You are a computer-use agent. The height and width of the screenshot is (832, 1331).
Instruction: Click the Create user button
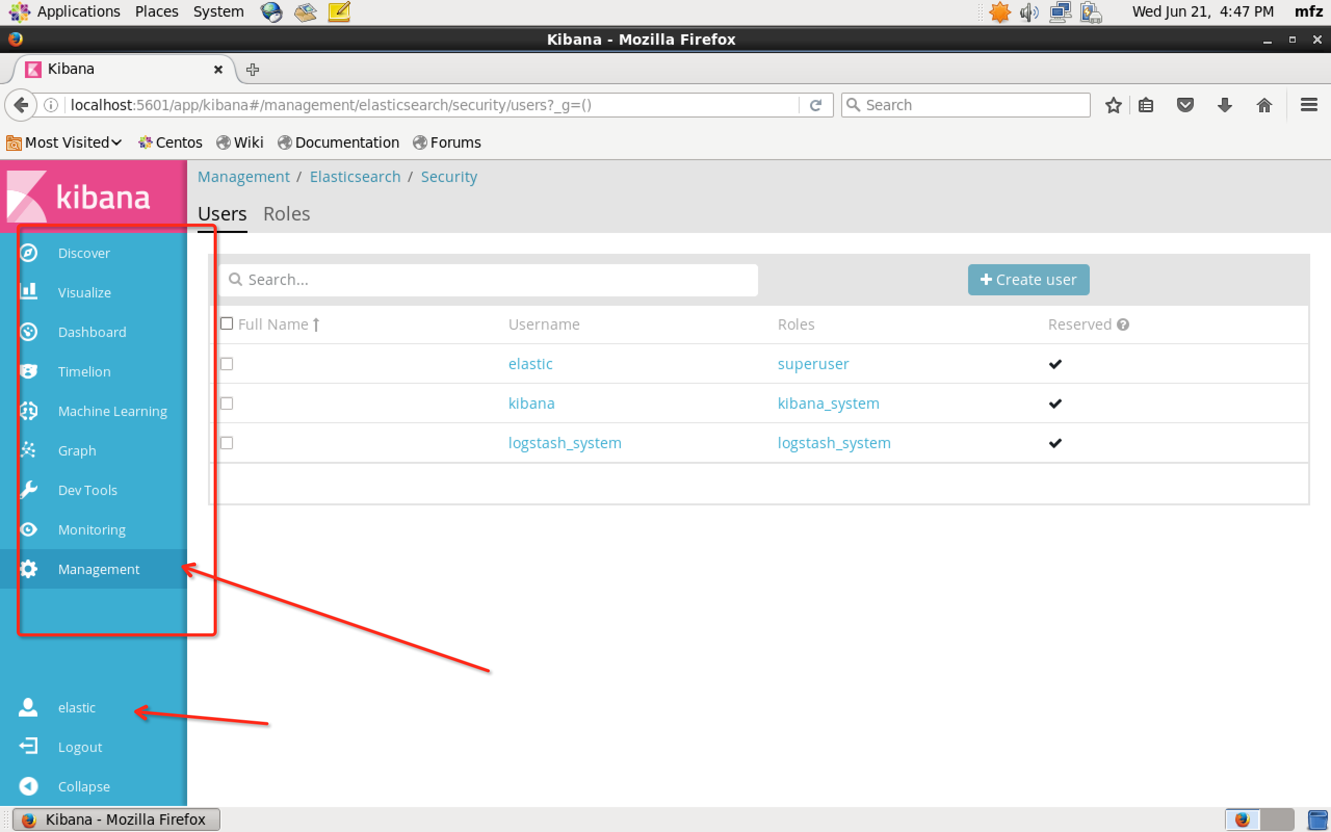[x=1028, y=280]
